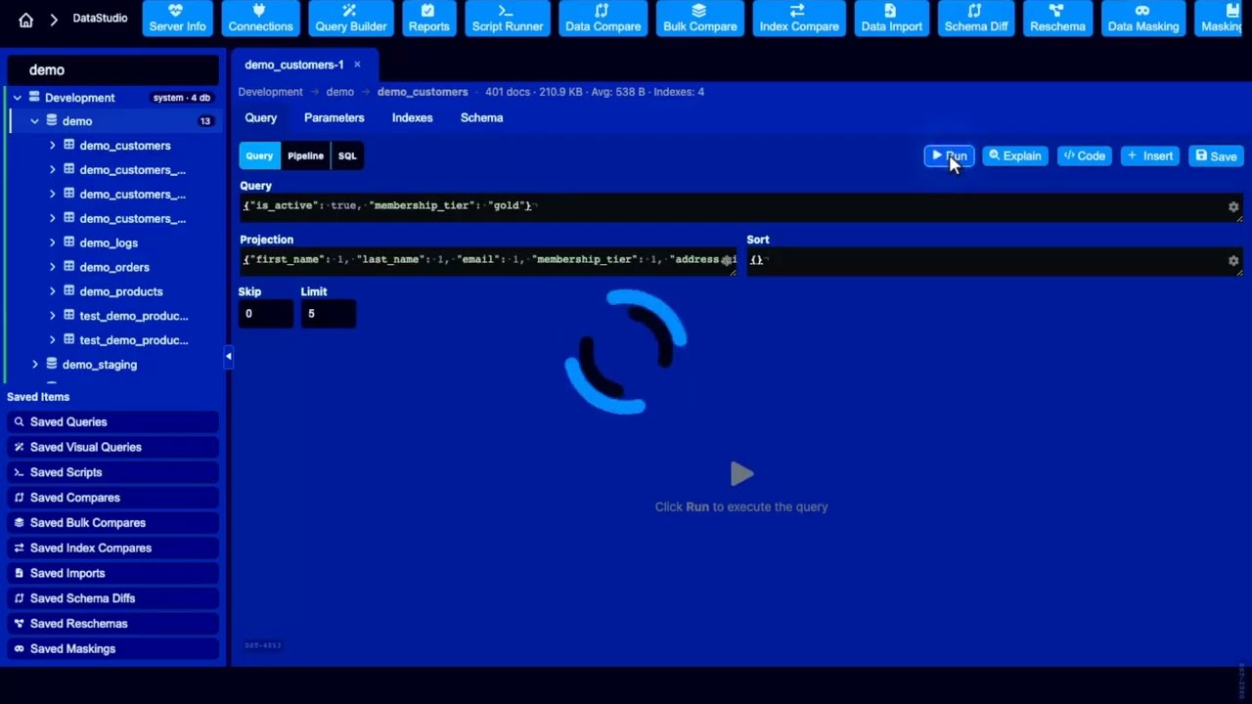Open Saved Reschemas
Viewport: 1252px width, 704px height.
113,624
